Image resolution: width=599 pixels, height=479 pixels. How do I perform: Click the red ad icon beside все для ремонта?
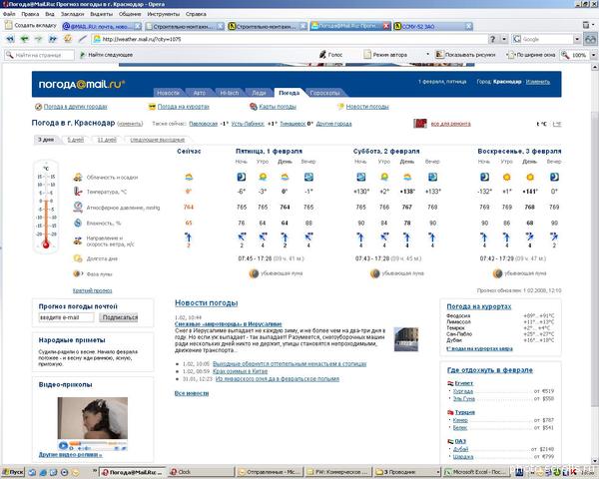pos(420,124)
